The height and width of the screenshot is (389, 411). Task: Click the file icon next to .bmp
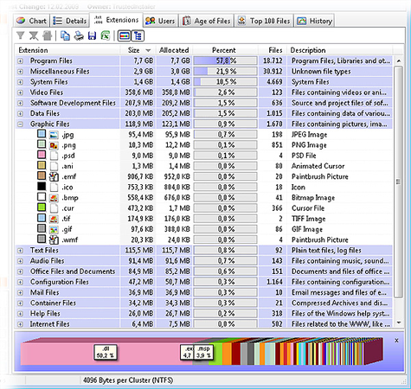click(x=54, y=198)
